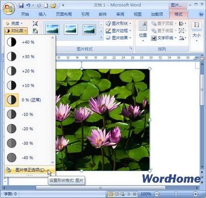
Task: Apply the second picture style thumbnail
Action: 71,29
